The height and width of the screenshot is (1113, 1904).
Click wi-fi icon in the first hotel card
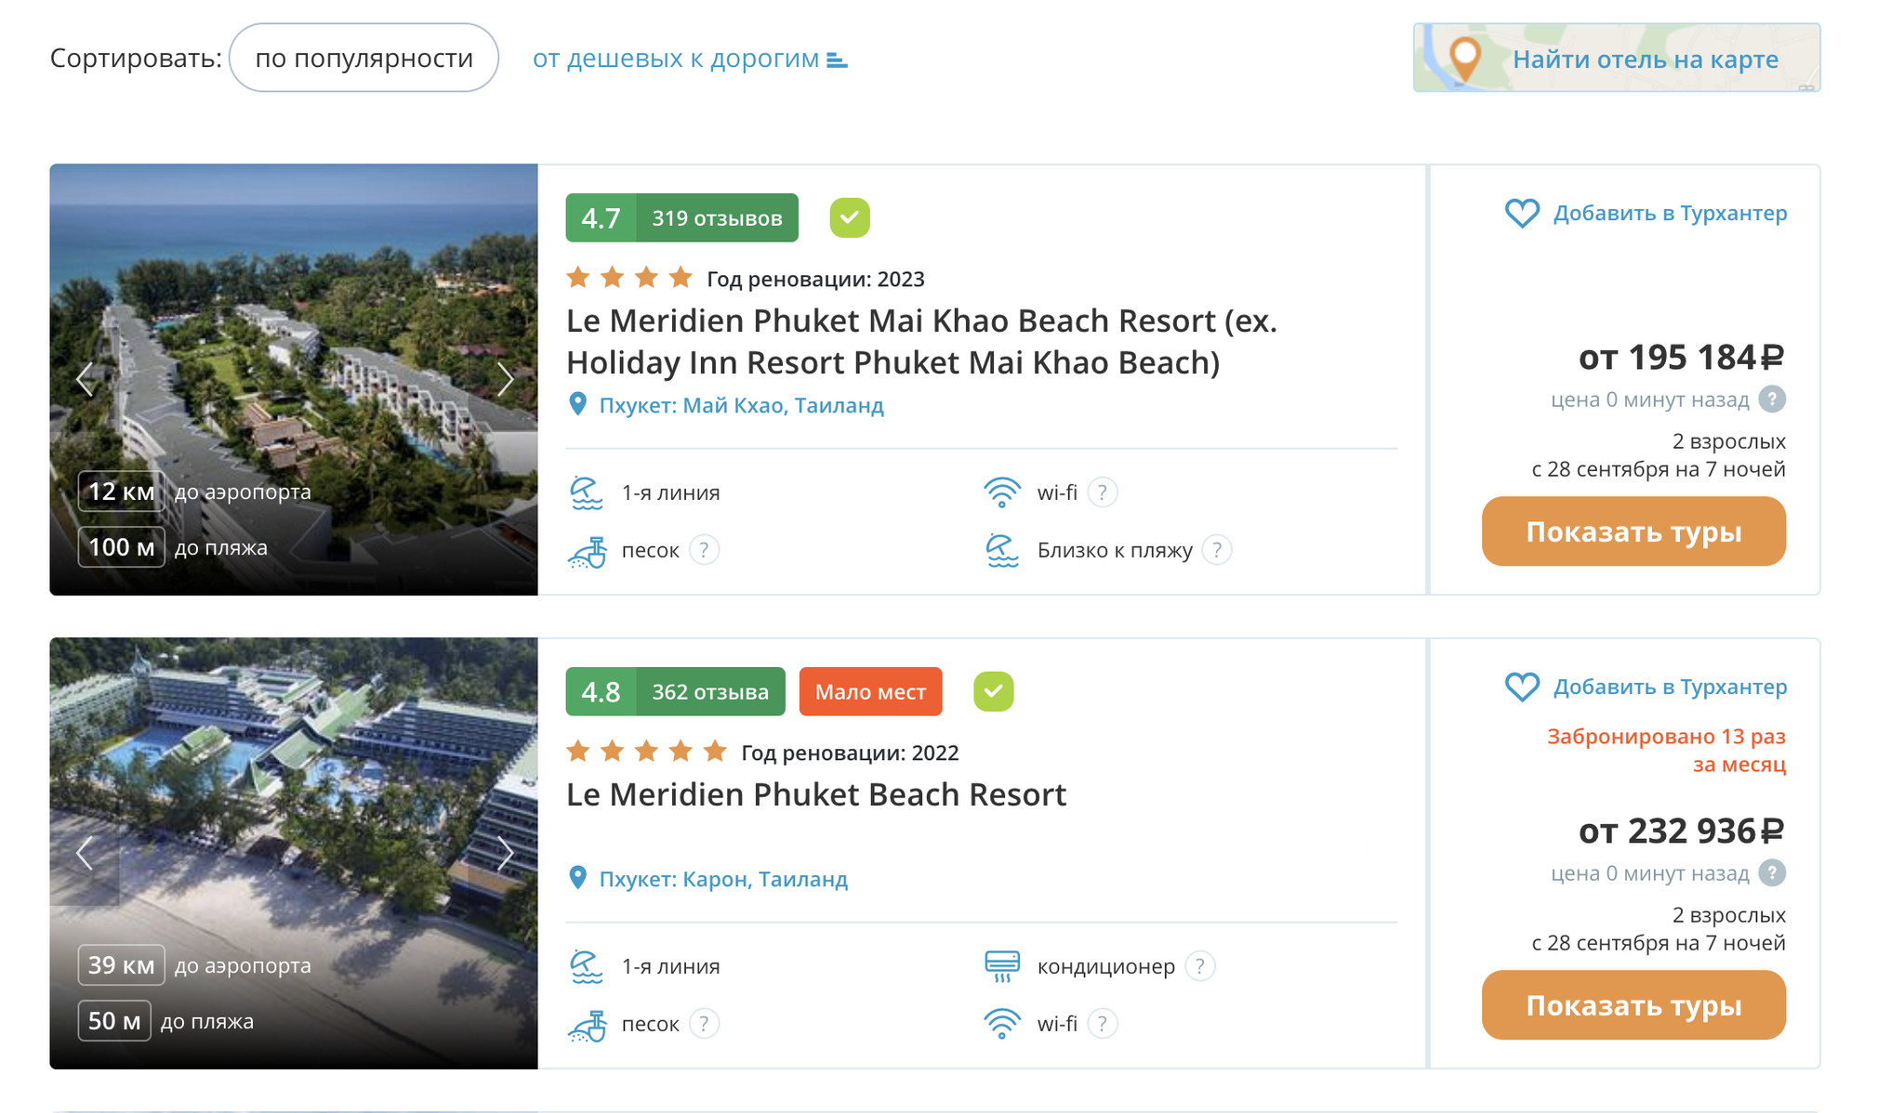coord(1002,491)
